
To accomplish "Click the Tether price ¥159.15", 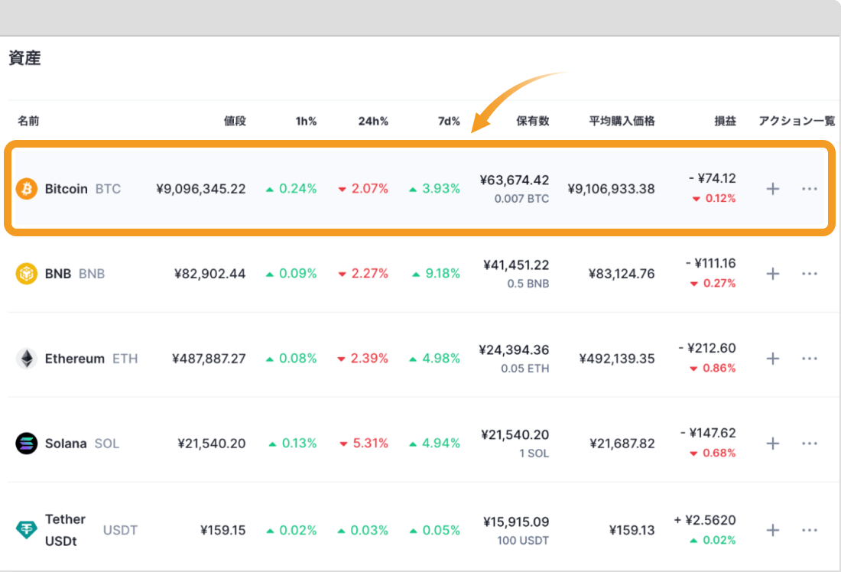I will pos(222,530).
